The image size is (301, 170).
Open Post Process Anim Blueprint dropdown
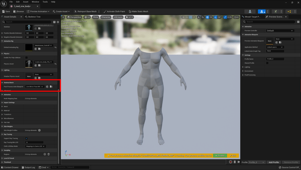tap(35, 87)
